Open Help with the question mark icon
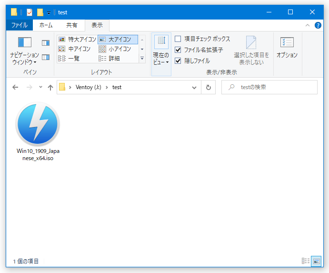329x273 pixels. click(318, 25)
